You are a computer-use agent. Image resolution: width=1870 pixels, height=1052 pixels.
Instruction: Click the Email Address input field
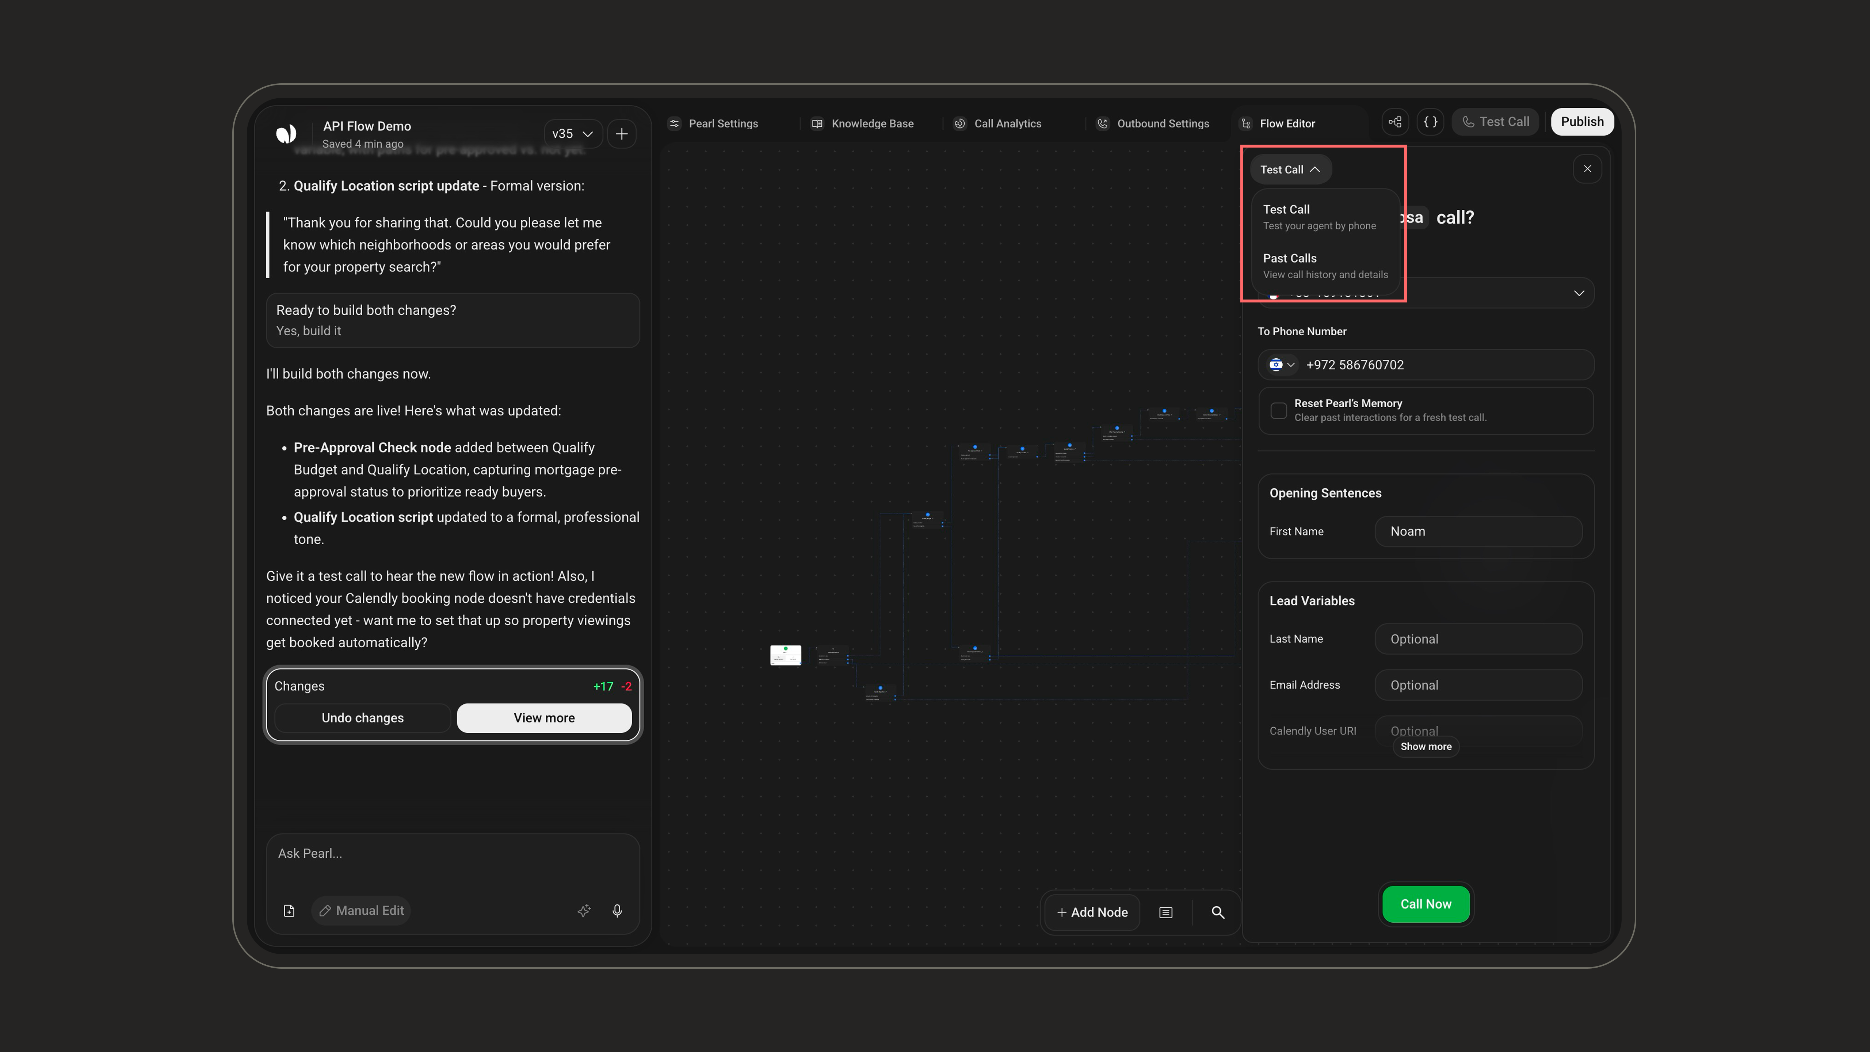pyautogui.click(x=1478, y=685)
